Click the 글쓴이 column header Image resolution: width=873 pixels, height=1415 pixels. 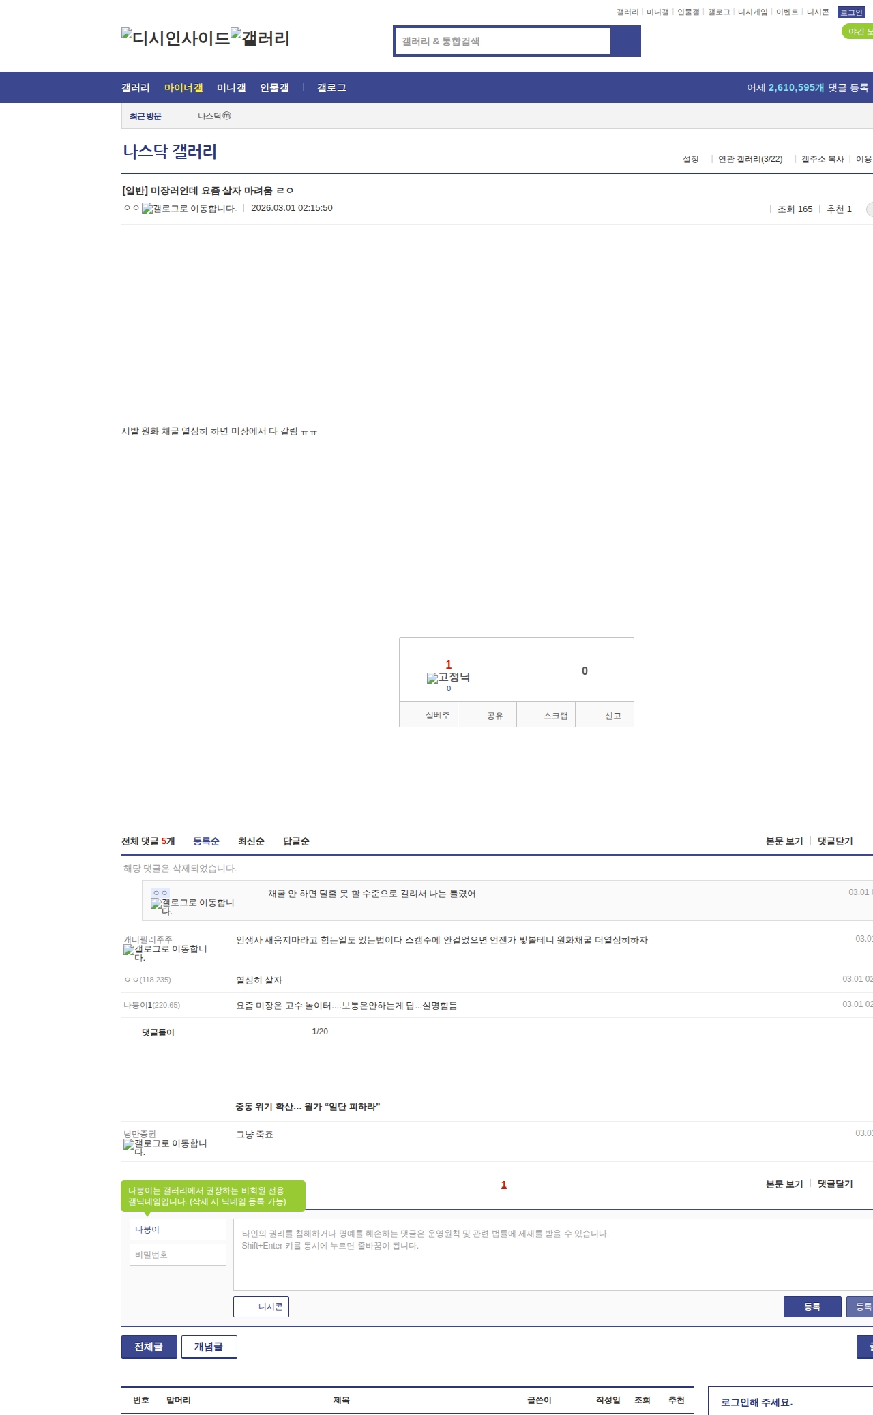coord(539,1400)
